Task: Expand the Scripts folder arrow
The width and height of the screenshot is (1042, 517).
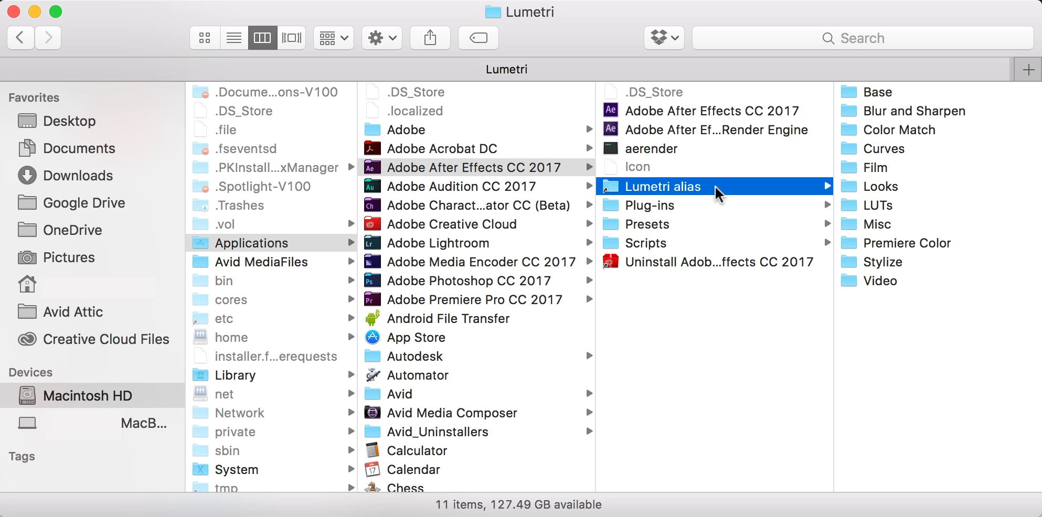Action: point(827,243)
